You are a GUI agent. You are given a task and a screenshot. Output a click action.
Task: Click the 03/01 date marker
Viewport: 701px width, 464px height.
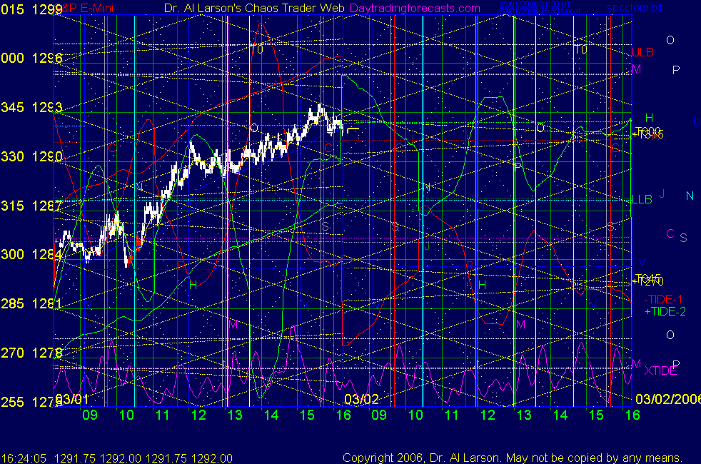pos(72,399)
